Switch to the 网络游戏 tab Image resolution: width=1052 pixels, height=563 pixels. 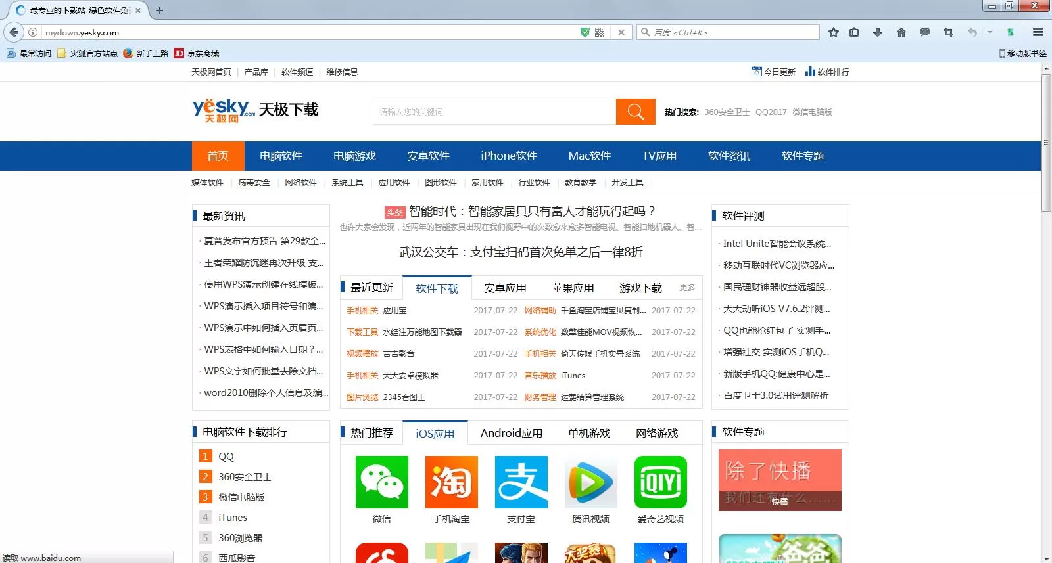coord(657,433)
